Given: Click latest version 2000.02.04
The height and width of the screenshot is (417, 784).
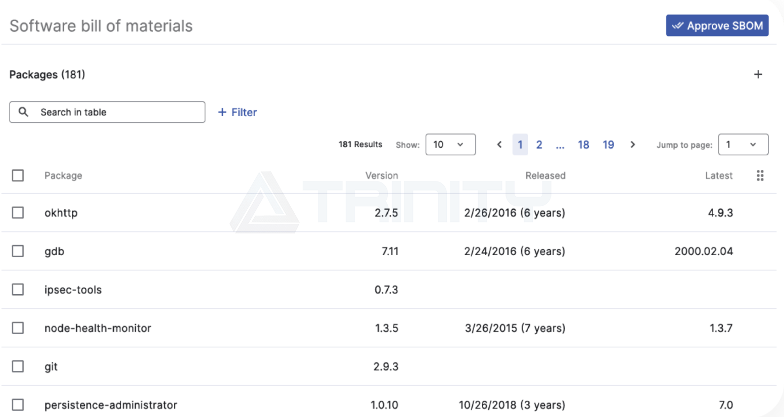Looking at the screenshot, I should click(x=704, y=251).
